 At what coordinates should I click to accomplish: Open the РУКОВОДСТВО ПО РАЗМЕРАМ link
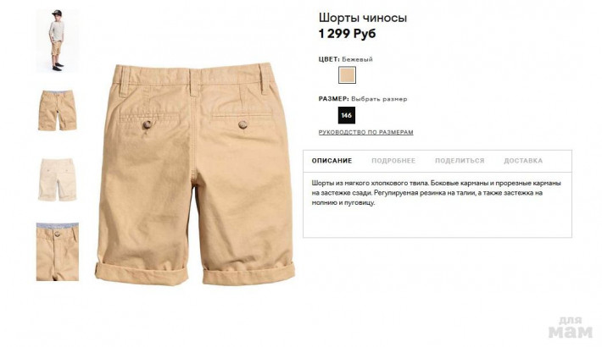point(366,132)
